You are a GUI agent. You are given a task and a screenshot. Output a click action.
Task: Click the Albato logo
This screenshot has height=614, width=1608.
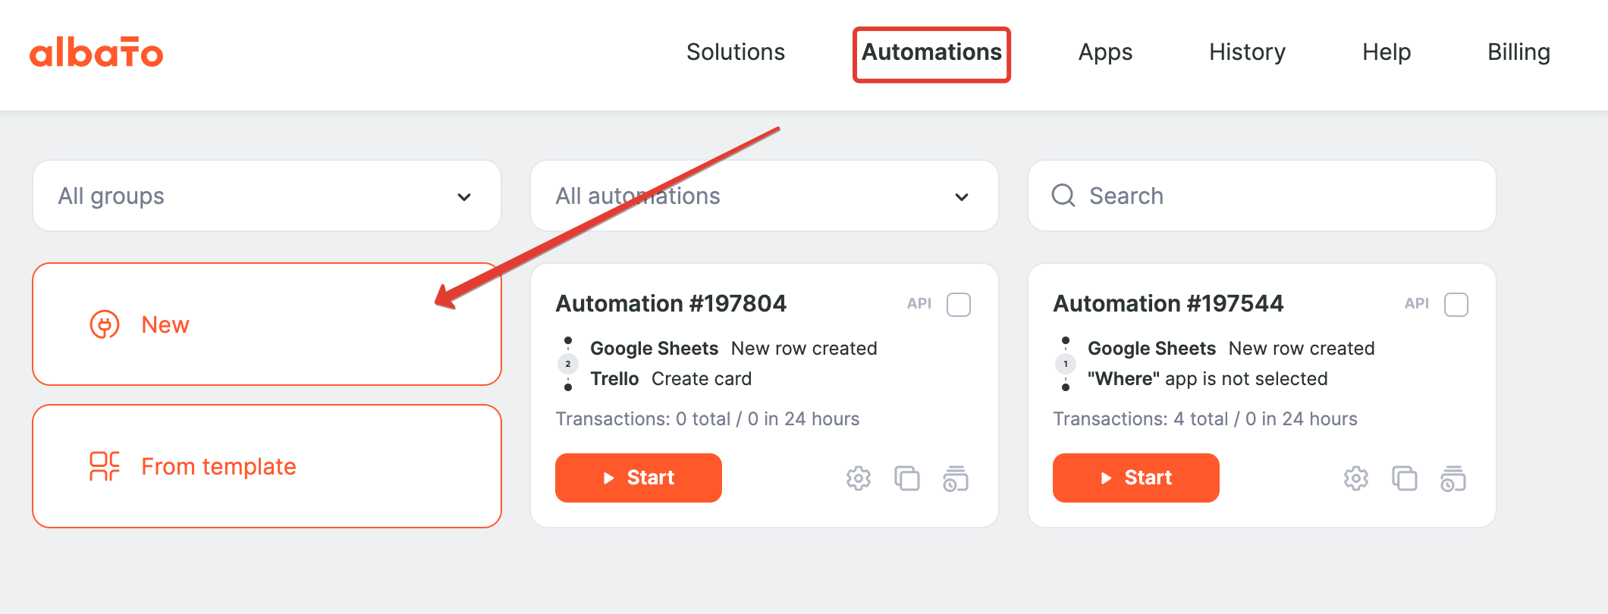point(96,52)
